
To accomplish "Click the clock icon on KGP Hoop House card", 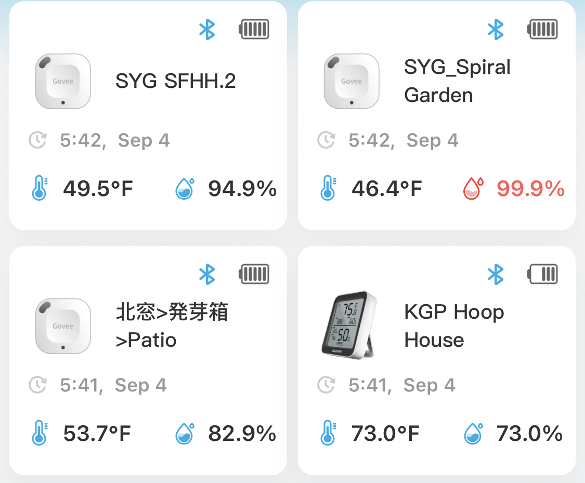I will [x=327, y=385].
